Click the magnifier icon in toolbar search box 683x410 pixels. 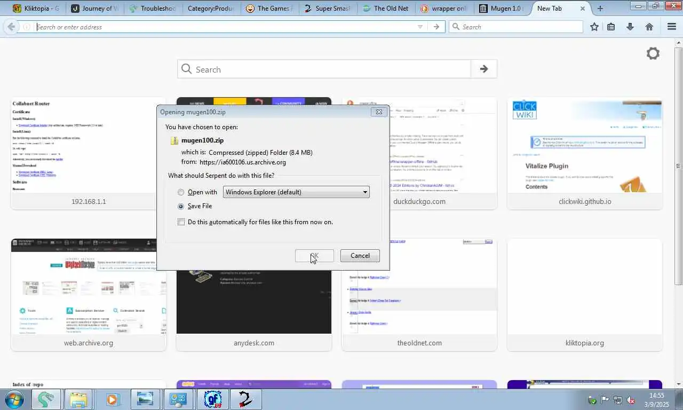click(456, 27)
